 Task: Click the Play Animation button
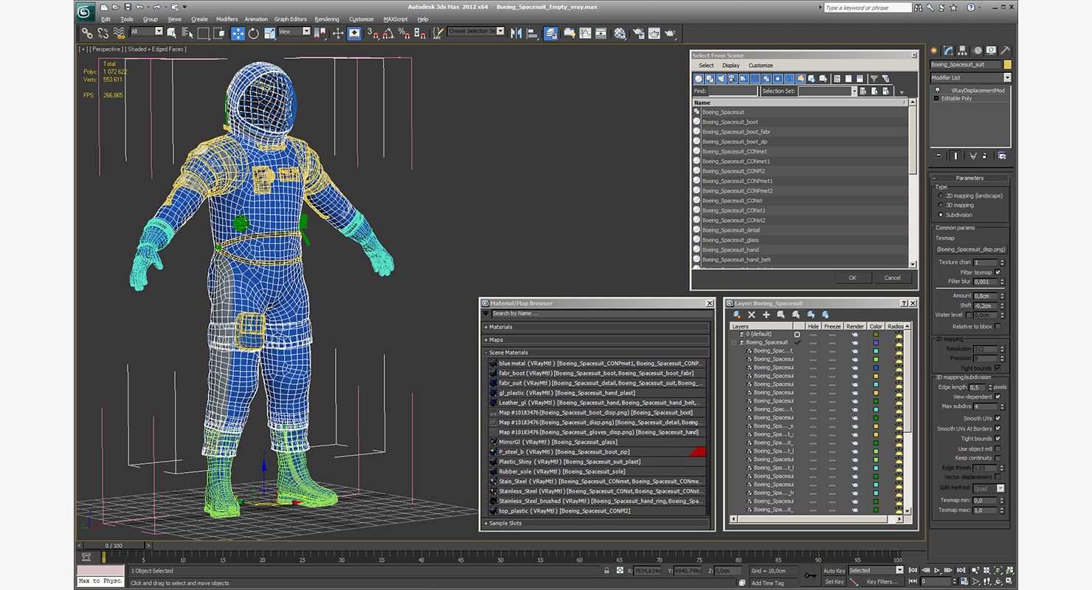pos(937,570)
